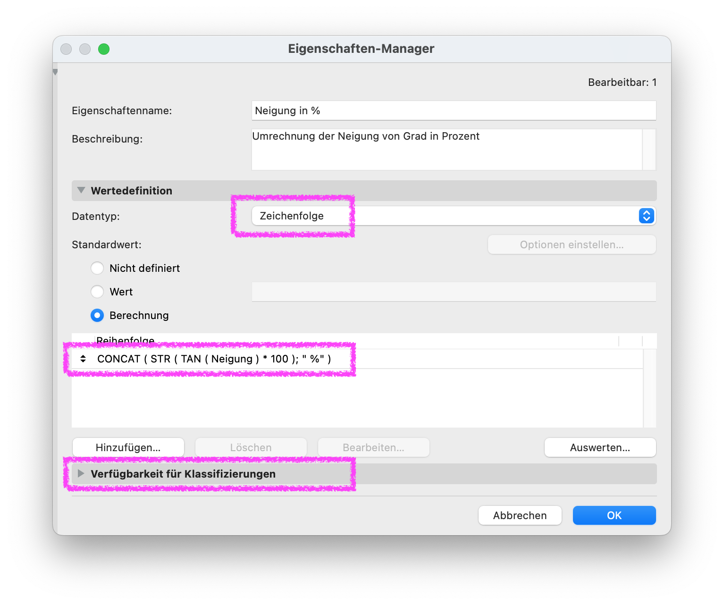This screenshot has height=605, width=724.
Task: Click the green zoom window button
Action: pyautogui.click(x=104, y=49)
